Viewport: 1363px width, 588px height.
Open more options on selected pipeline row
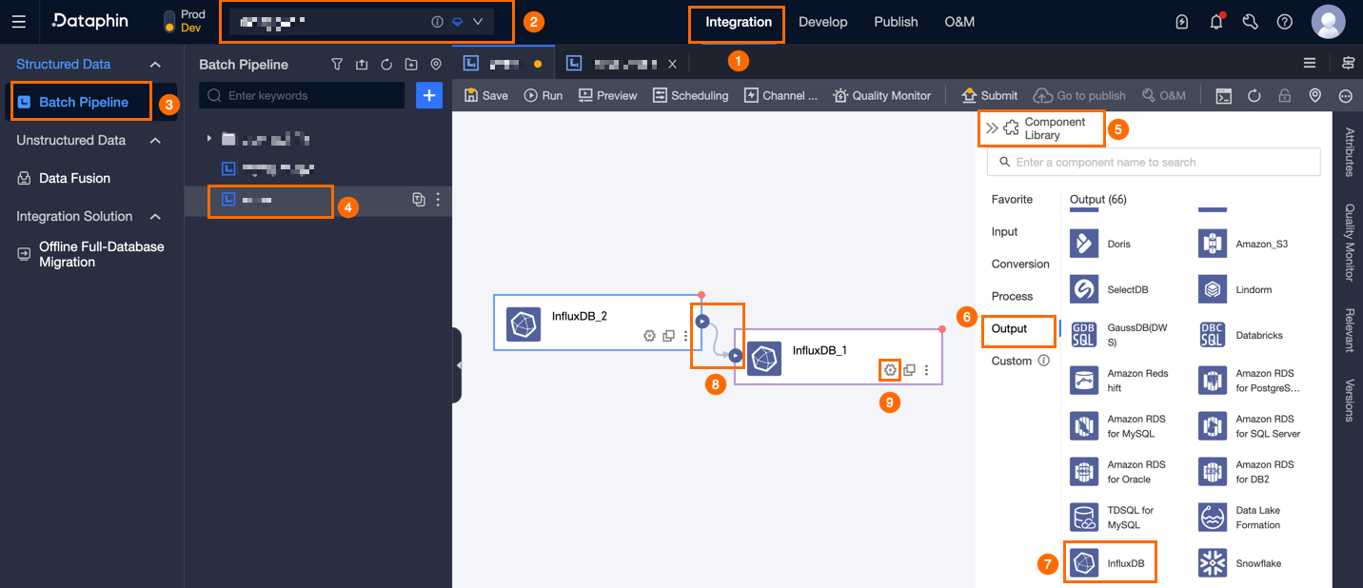[438, 200]
